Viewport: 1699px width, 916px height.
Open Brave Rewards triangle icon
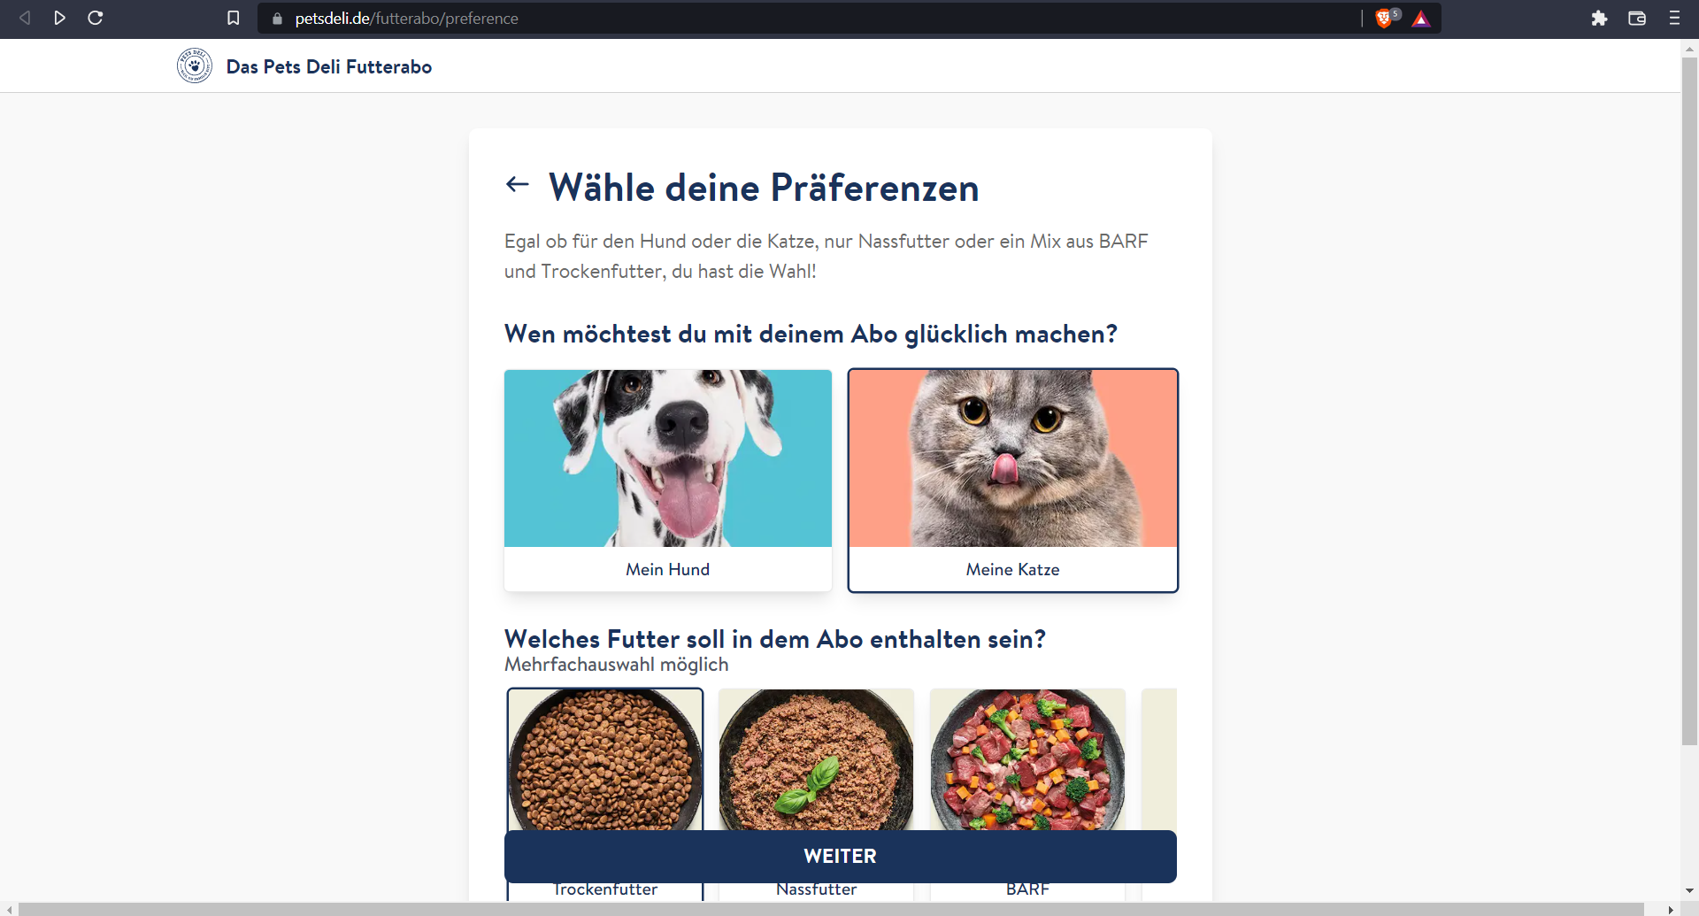1421,19
